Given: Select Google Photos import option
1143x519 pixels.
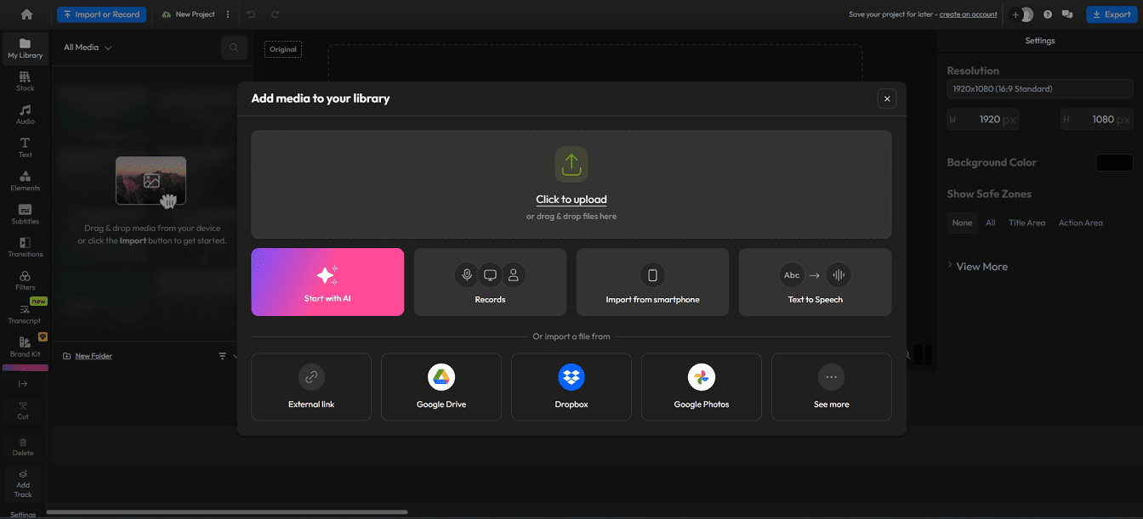Looking at the screenshot, I should [702, 386].
